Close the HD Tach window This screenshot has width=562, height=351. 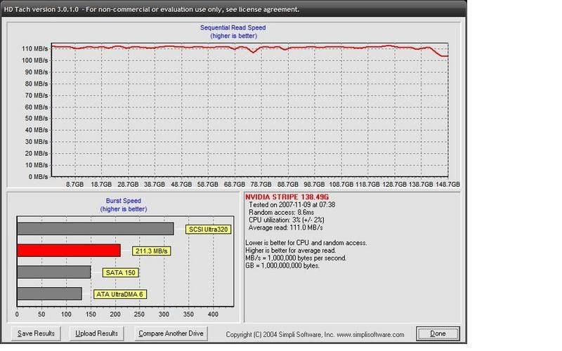click(457, 9)
